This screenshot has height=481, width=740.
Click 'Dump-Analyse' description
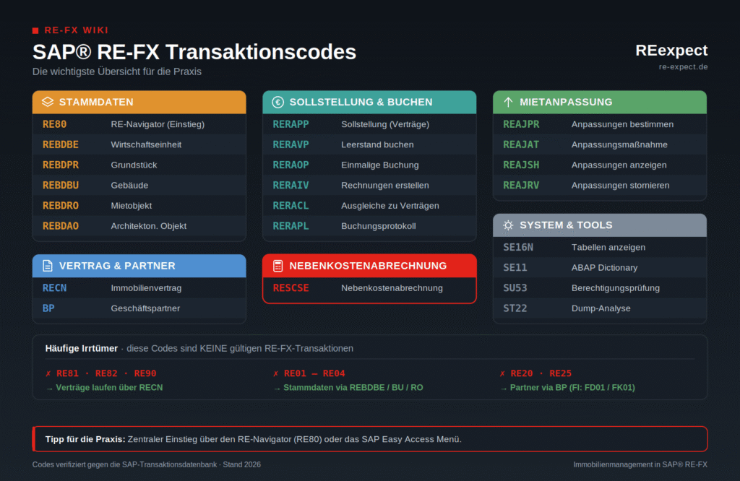point(601,308)
